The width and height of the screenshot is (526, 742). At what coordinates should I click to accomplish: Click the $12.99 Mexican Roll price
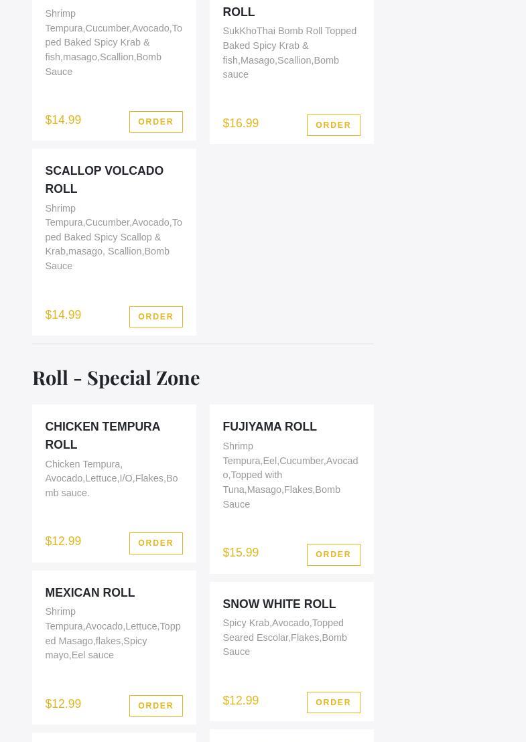pyautogui.click(x=63, y=704)
